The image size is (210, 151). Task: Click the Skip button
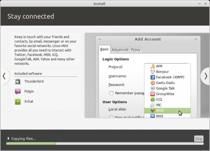coord(199,139)
